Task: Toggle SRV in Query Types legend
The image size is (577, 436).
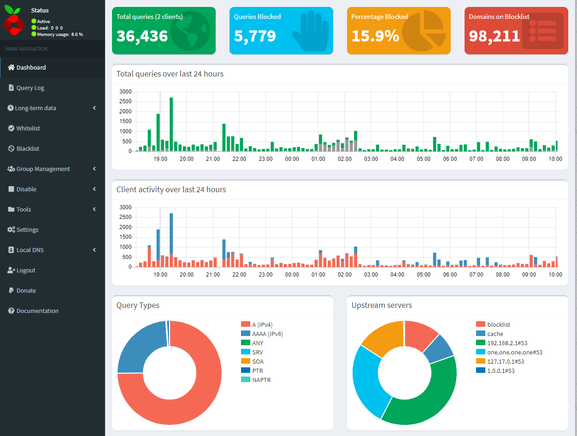Action: (252, 352)
